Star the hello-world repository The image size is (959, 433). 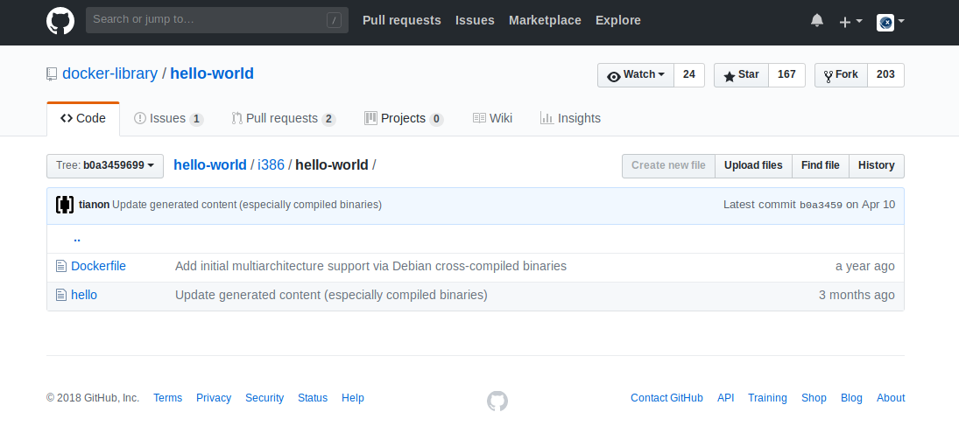click(x=741, y=75)
